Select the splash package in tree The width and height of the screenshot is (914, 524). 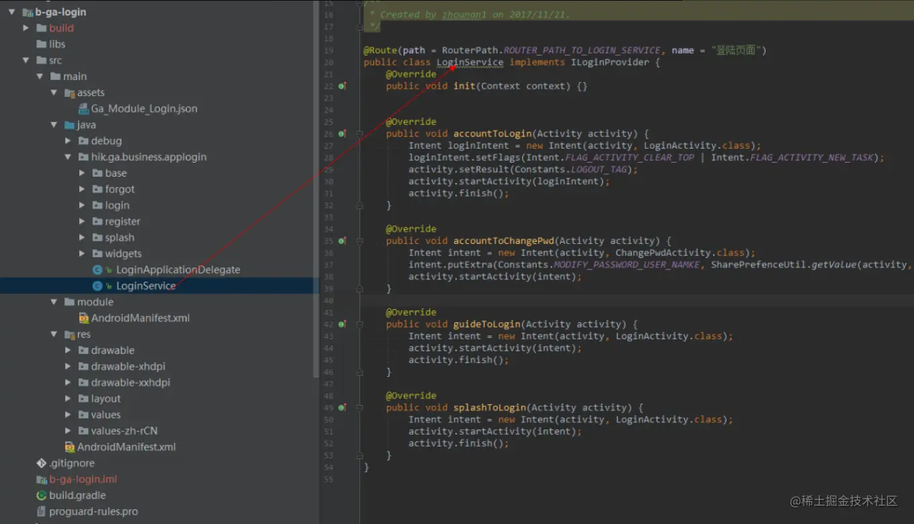pos(120,238)
